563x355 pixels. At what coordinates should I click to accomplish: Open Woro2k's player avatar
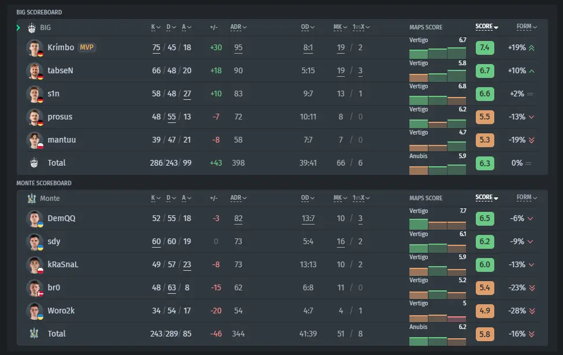[x=35, y=311]
